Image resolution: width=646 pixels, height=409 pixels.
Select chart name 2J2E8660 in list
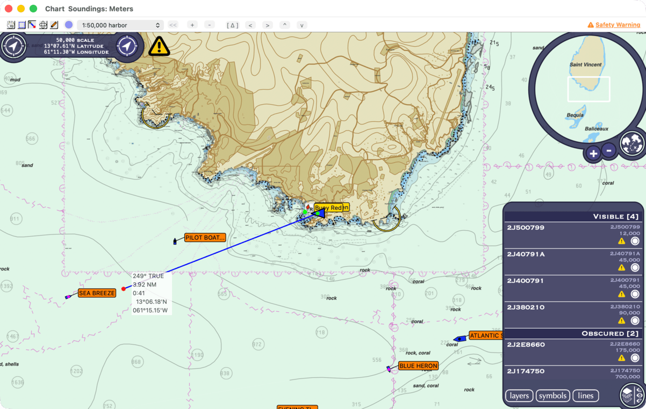tap(526, 344)
